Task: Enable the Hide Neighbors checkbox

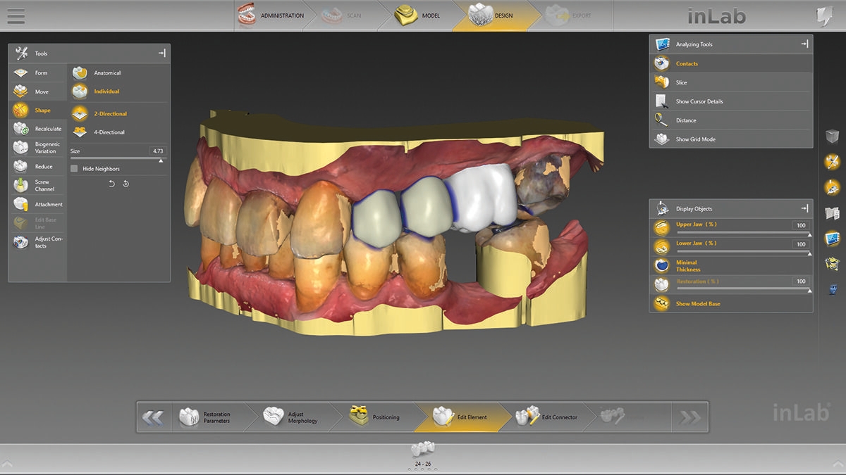Action: click(x=75, y=169)
